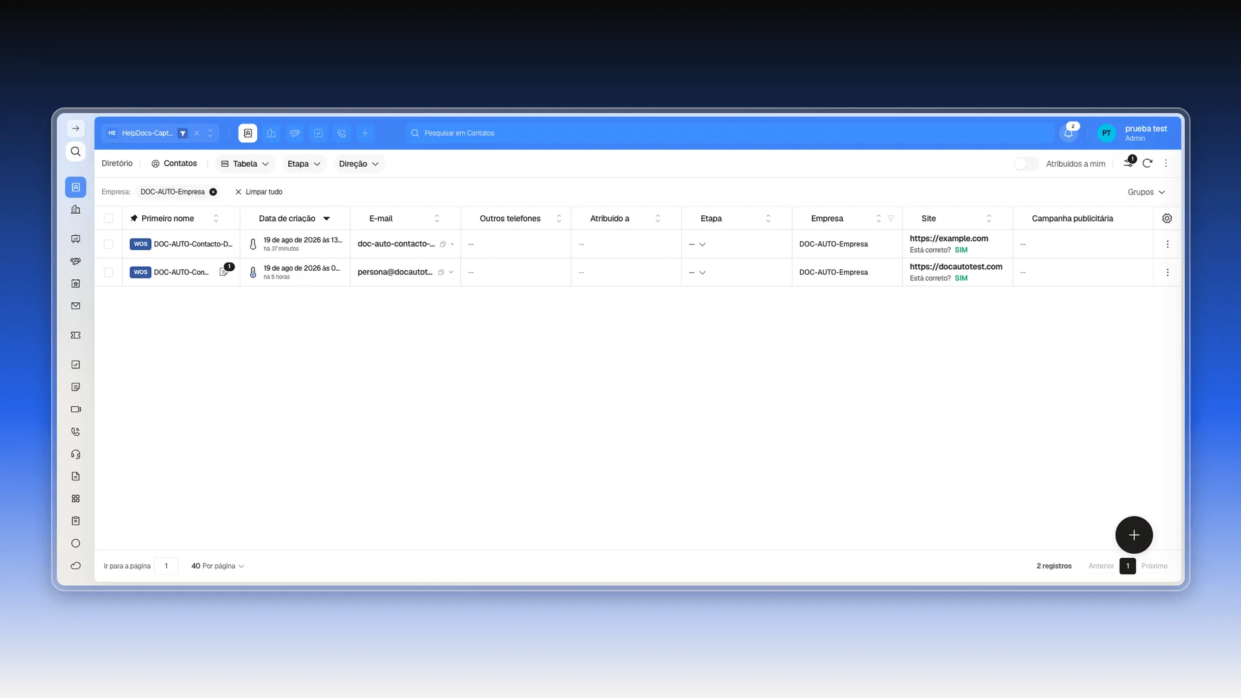
Task: Open the Companies building icon in top bar
Action: click(x=271, y=133)
